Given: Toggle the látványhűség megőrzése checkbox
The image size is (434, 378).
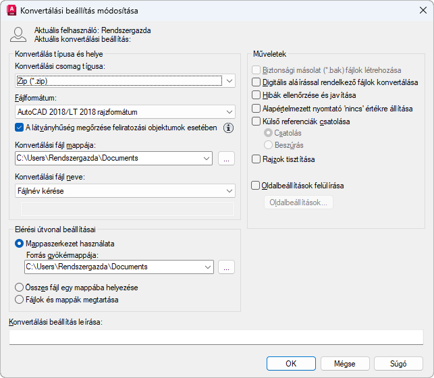Looking at the screenshot, I should coord(19,127).
